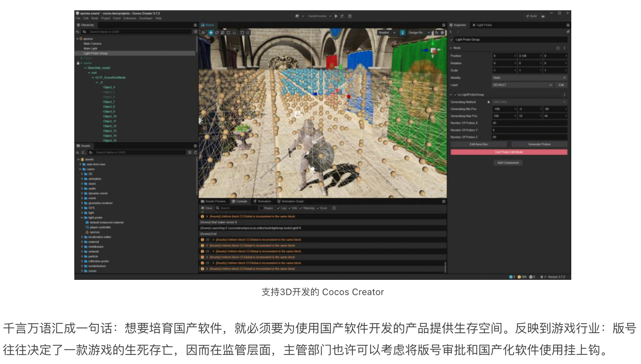Click the Add Component button
The image size is (641, 364).
tap(508, 163)
